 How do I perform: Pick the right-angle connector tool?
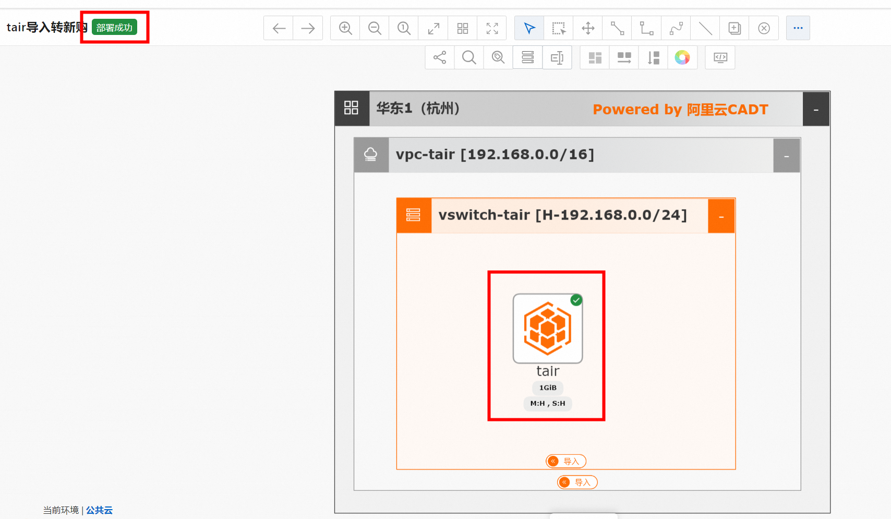pos(646,28)
